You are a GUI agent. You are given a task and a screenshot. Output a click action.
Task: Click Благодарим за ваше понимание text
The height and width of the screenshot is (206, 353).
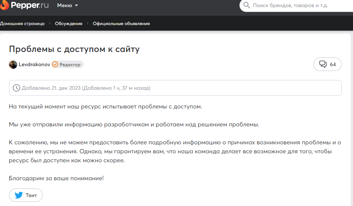(56, 178)
